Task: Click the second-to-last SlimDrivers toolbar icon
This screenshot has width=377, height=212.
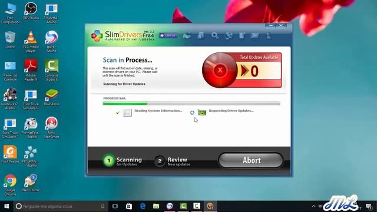Action: pyautogui.click(x=255, y=36)
